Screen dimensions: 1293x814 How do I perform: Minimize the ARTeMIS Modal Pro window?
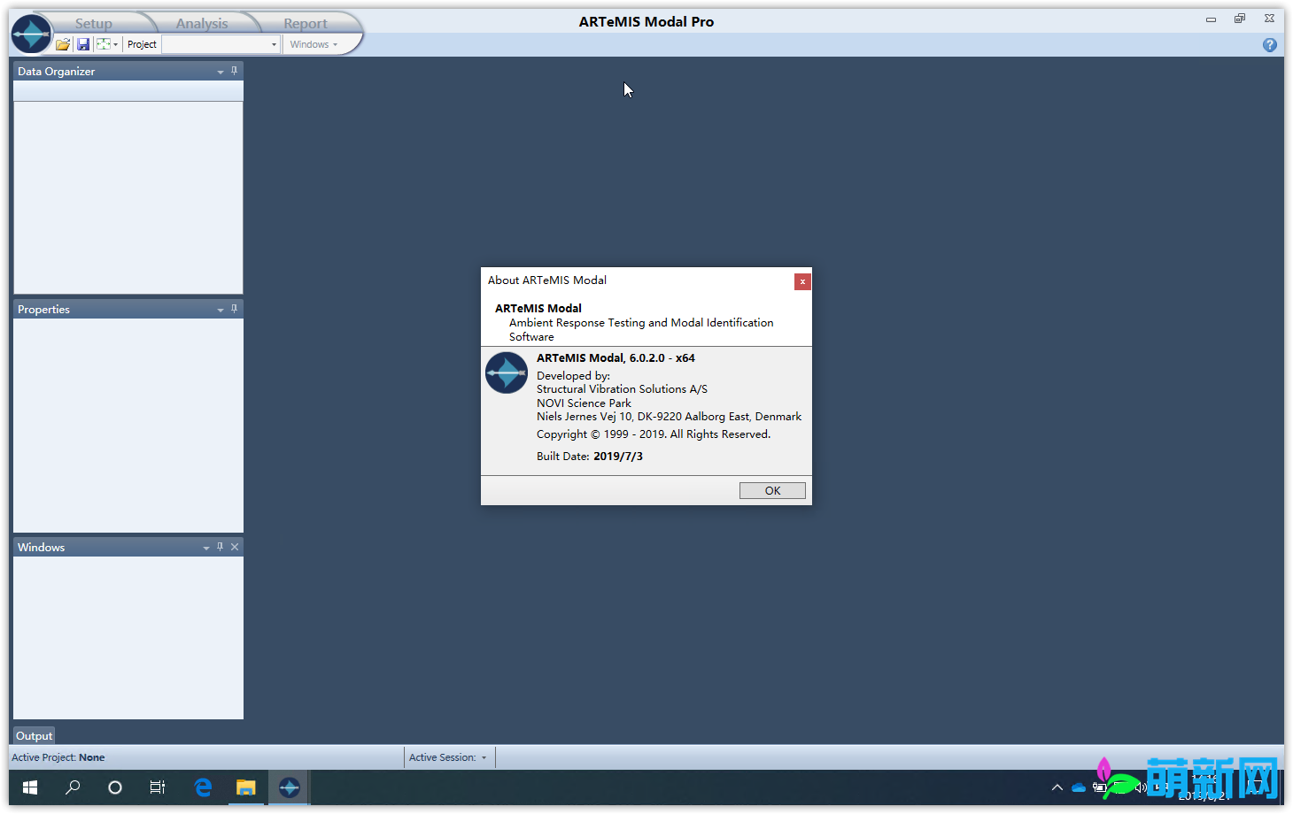(x=1211, y=19)
